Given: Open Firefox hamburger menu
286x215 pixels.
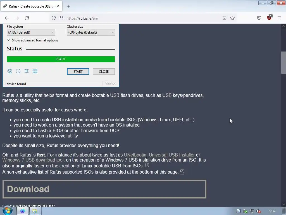Looking at the screenshot, I should click(279, 18).
